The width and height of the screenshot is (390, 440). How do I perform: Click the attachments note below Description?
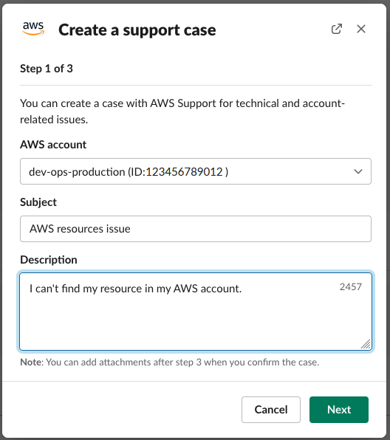tap(170, 362)
